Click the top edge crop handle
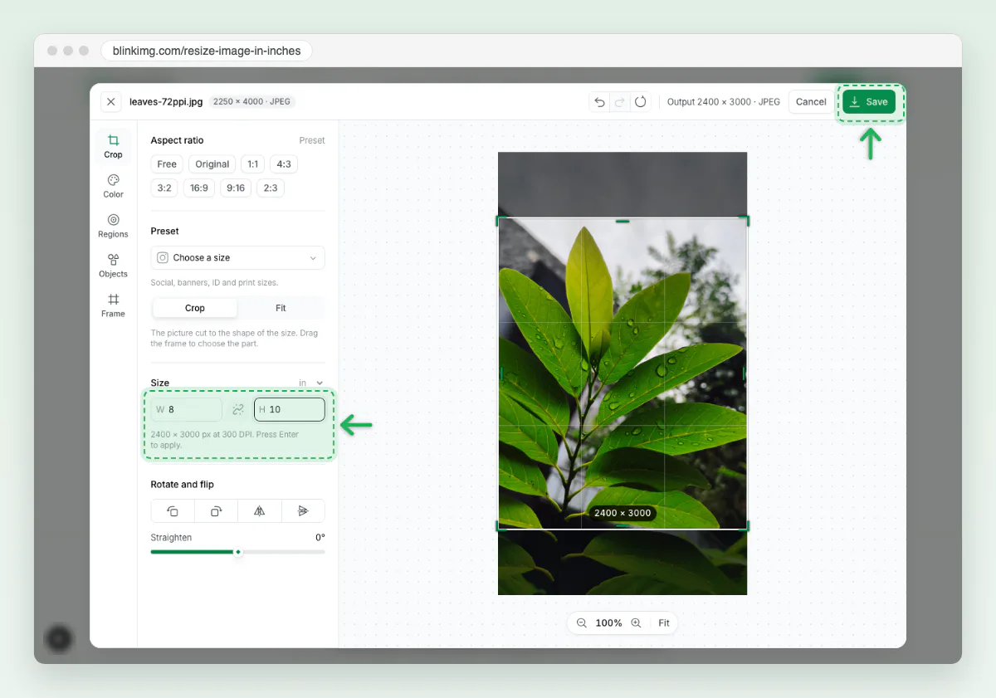The image size is (996, 698). pyautogui.click(x=622, y=221)
